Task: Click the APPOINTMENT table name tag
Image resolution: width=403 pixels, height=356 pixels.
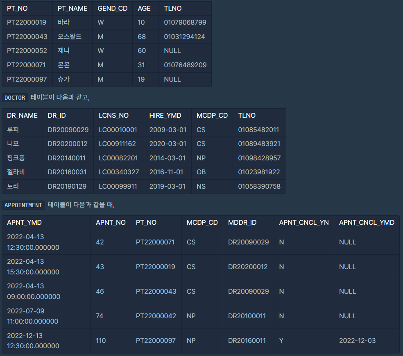Action: tap(23, 205)
